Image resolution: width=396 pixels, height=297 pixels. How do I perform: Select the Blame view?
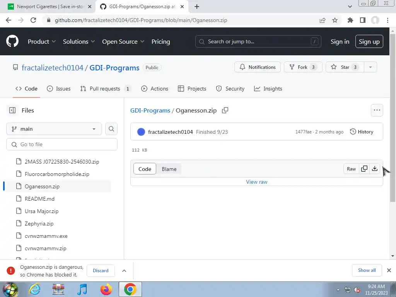pyautogui.click(x=169, y=169)
